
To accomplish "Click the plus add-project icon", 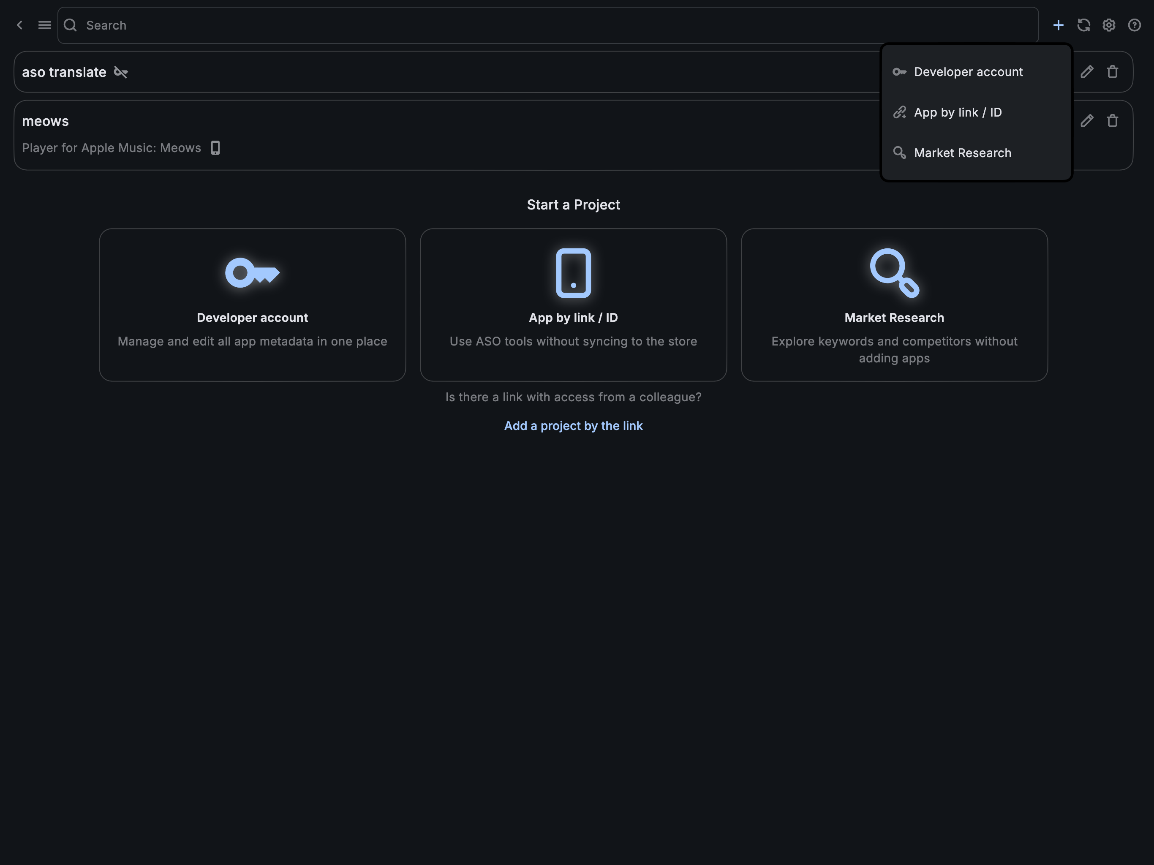I will coord(1058,25).
